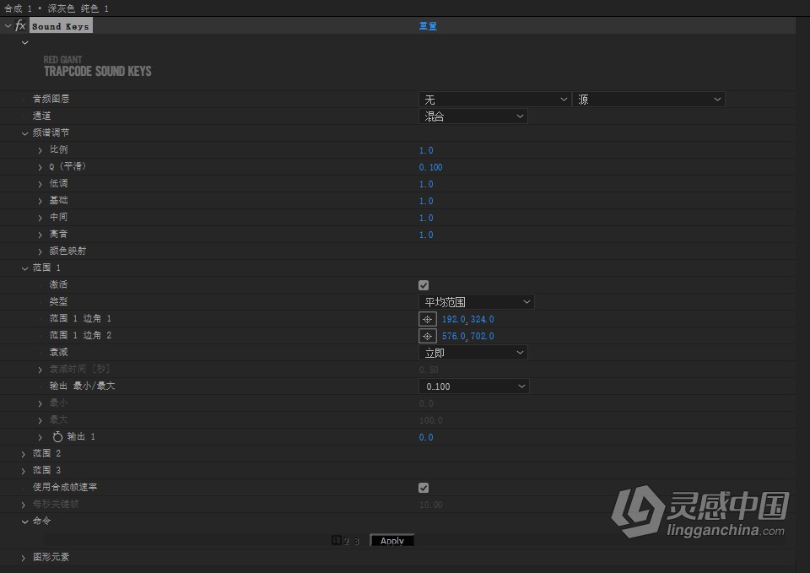
Task: Expand the 范围 2 group
Action: [x=24, y=454]
